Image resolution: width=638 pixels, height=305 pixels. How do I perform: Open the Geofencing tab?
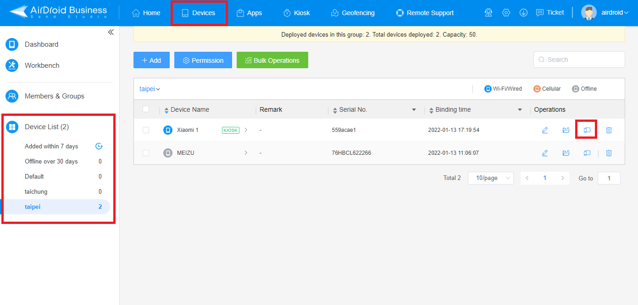[353, 13]
